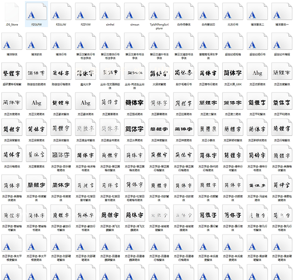Image resolution: width=295 pixels, height=280 pixels.
Task: Open the simhei font file icon
Action: pos(110,12)
